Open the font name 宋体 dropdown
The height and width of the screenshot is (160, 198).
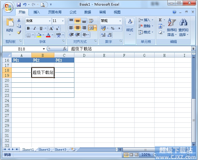click(50, 21)
